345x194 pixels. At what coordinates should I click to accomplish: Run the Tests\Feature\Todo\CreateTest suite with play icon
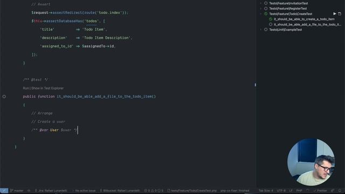335,14
